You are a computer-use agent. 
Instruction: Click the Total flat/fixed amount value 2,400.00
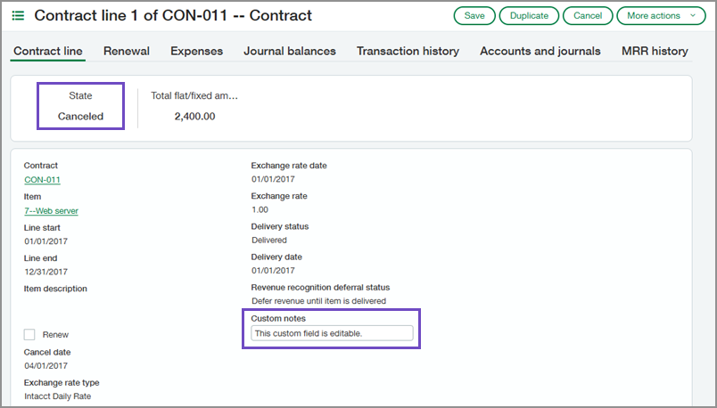194,116
